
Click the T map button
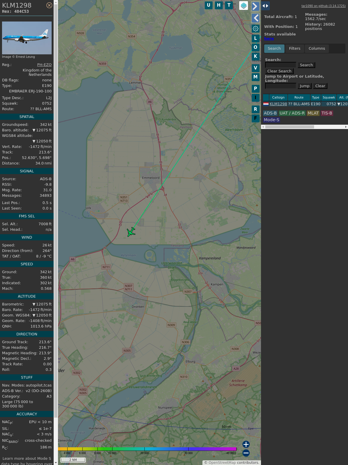pos(229,5)
